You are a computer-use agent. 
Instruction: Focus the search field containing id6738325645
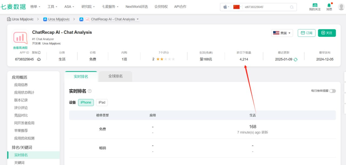point(266,7)
